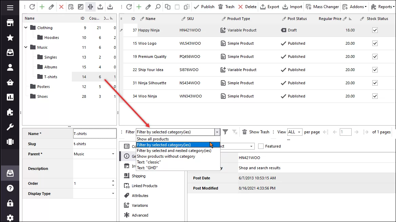
Task: Click the product search magnifier icon
Action: click(x=158, y=7)
